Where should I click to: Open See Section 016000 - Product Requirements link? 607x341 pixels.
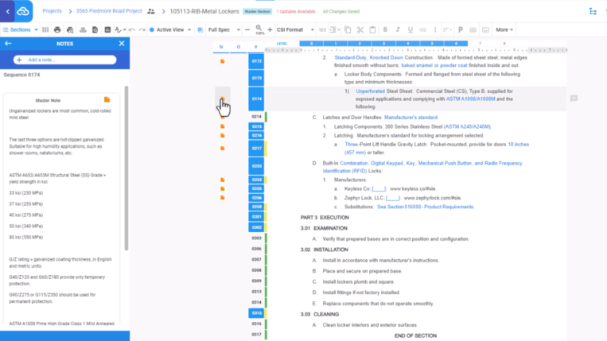(425, 207)
